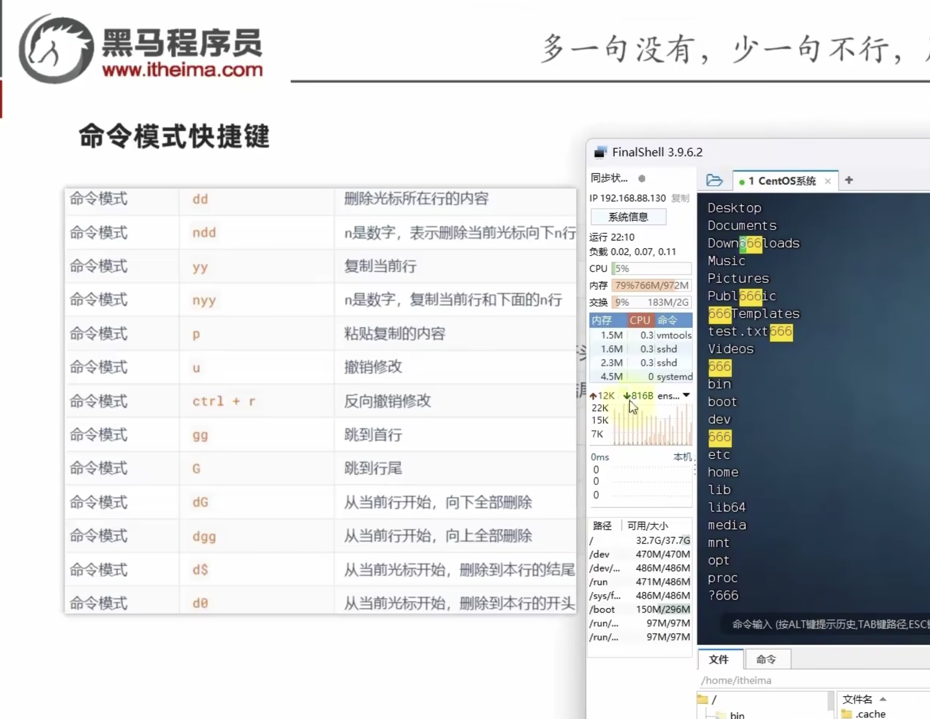
Task: Click the 系统信息 button
Action: (x=628, y=217)
